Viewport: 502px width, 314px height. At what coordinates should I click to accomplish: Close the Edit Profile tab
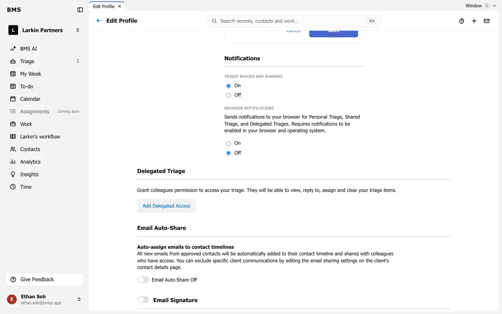(120, 6)
